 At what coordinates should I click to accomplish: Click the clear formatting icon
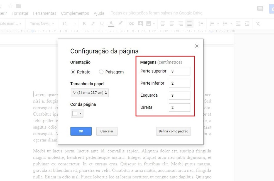[258, 24]
